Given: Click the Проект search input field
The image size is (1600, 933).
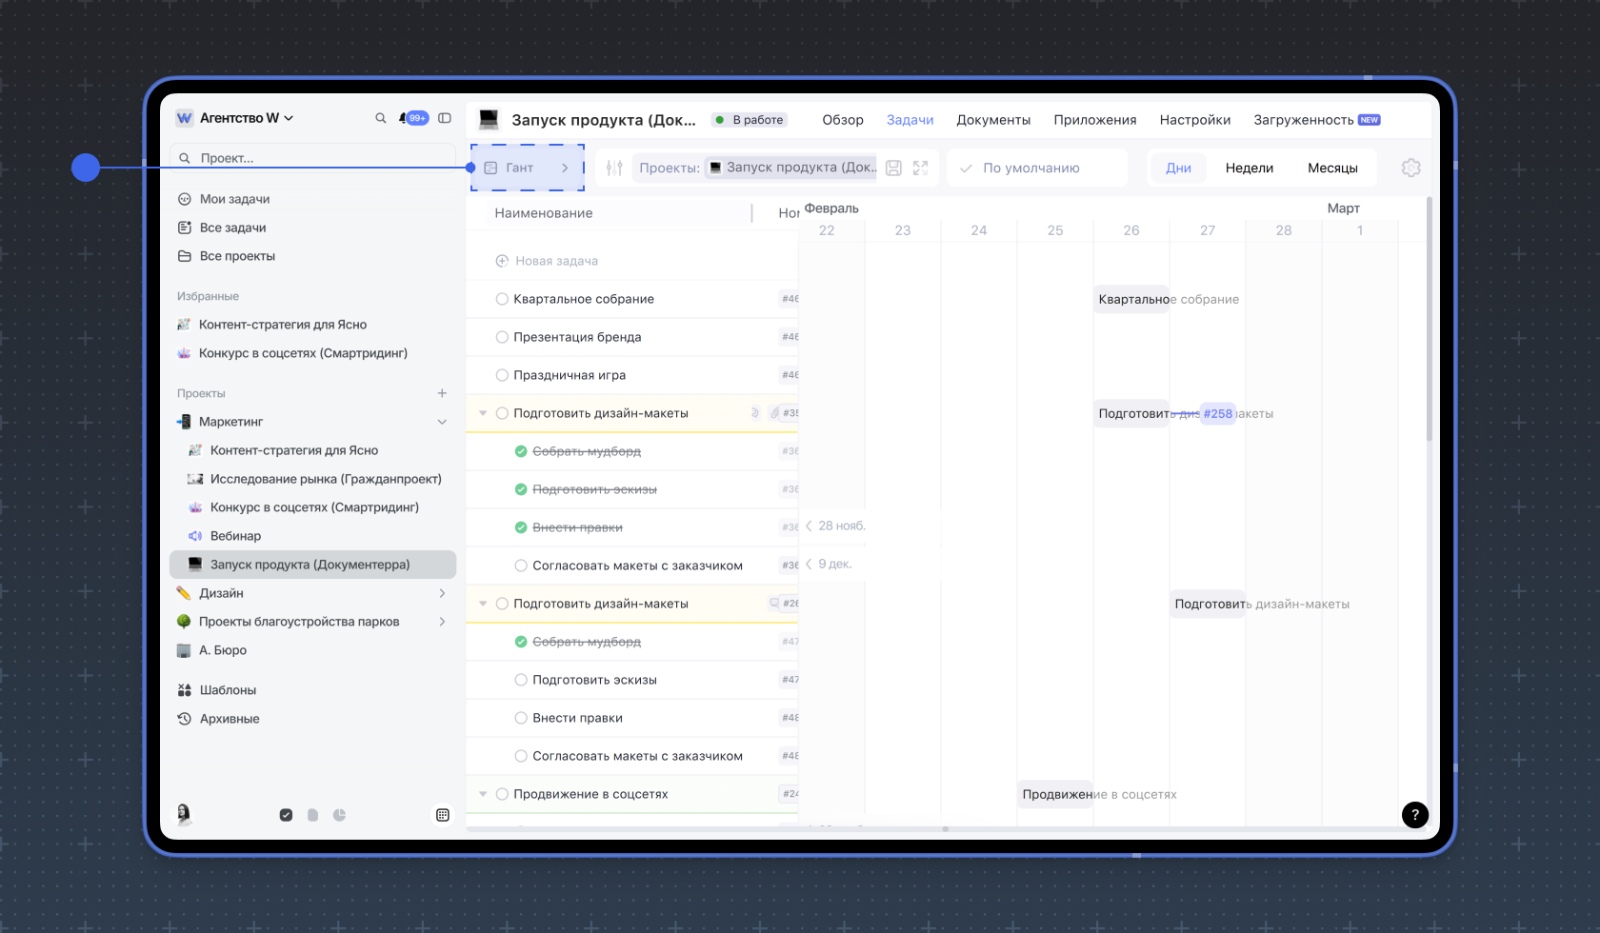Looking at the screenshot, I should 314,158.
